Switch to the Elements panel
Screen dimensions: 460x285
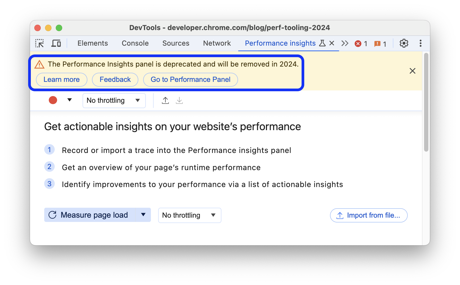[x=92, y=43]
